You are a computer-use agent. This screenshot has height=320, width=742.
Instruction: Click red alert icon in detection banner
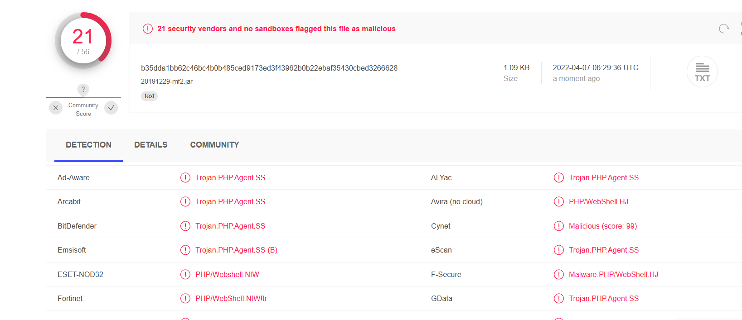click(x=148, y=29)
